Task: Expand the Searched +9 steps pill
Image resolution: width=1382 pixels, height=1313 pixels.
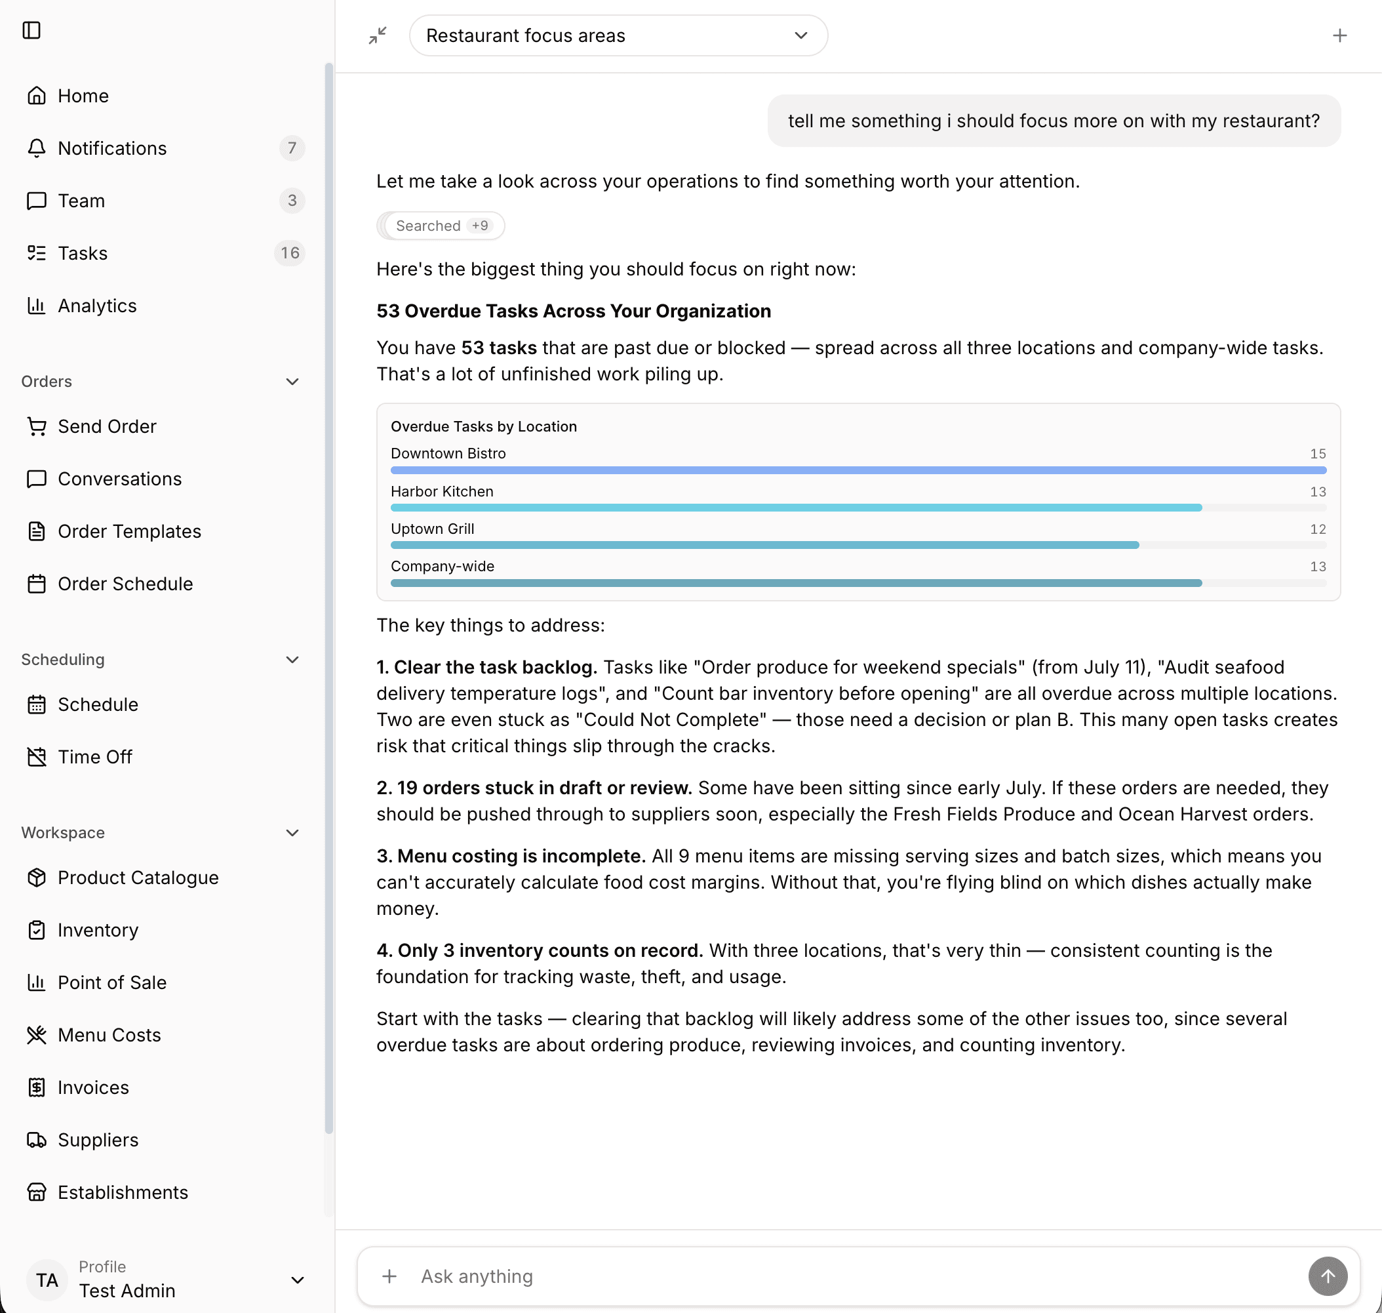Action: [x=441, y=226]
